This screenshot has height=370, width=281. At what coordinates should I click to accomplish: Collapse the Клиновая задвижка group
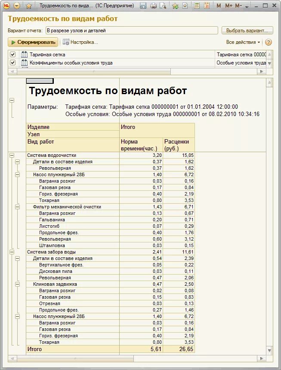coord(18,284)
